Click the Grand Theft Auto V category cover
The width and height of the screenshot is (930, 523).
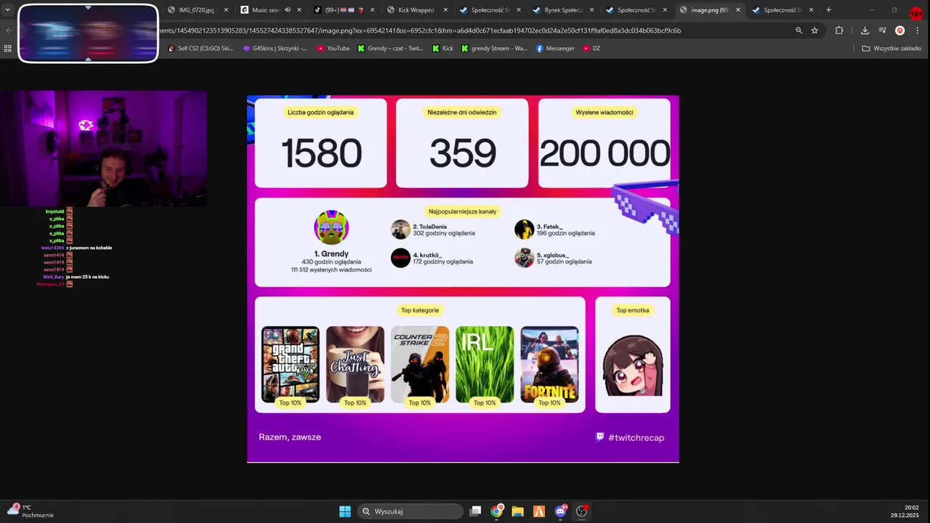click(290, 364)
